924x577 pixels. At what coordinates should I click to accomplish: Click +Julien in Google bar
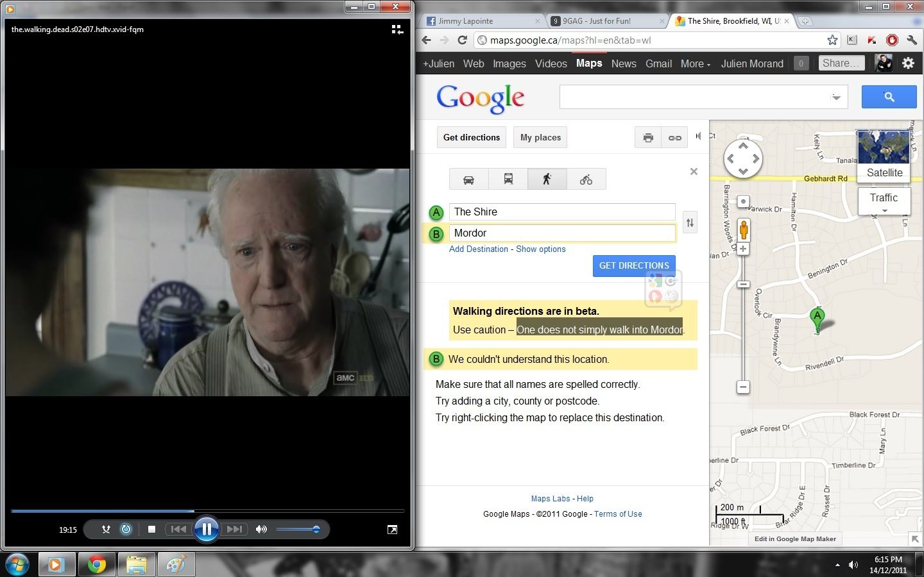click(438, 63)
